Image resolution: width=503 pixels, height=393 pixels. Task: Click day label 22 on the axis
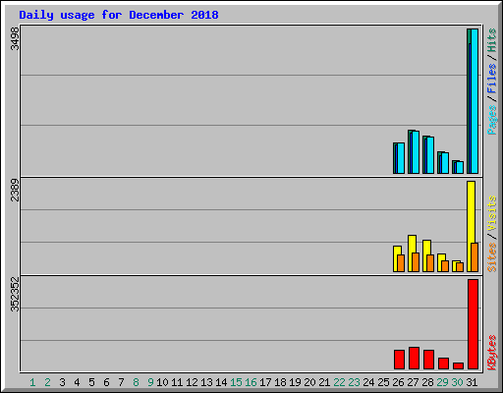pyautogui.click(x=339, y=382)
